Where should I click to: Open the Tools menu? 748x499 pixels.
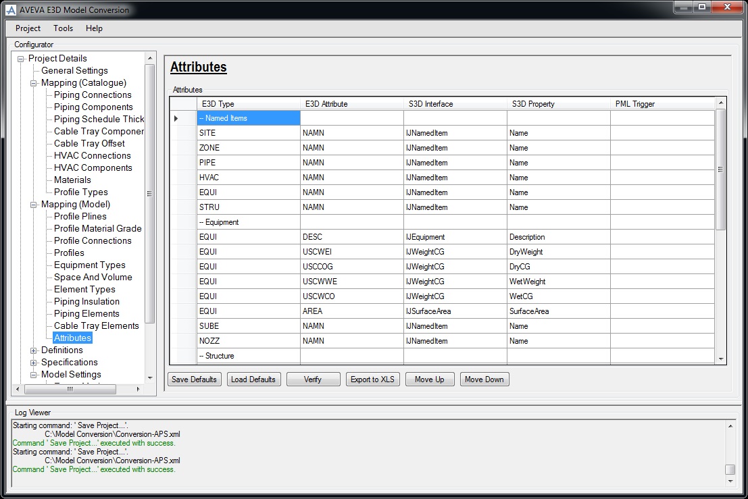coord(63,28)
